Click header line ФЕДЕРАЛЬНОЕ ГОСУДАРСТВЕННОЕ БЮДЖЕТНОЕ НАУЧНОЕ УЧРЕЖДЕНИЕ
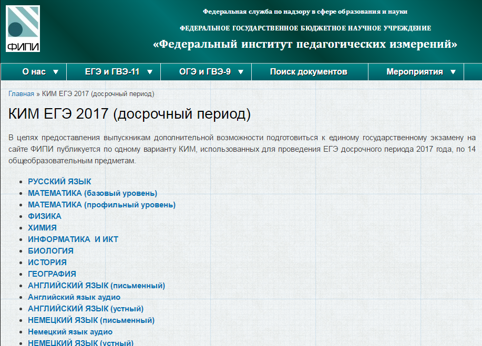This screenshot has width=482, height=346. pos(305,28)
